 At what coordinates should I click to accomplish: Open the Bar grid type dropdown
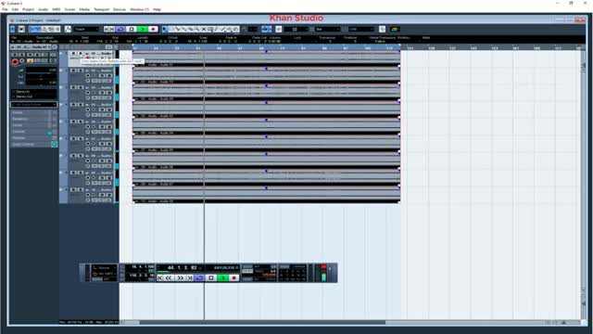327,29
